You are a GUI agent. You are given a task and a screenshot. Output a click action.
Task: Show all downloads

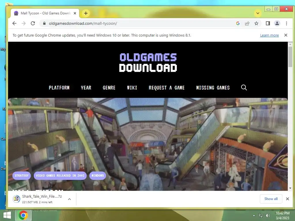point(271,199)
